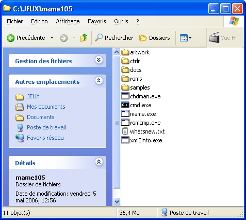This screenshot has width=246, height=220.
Task: Select the whatsnew.txt notepad icon
Action: (125, 131)
